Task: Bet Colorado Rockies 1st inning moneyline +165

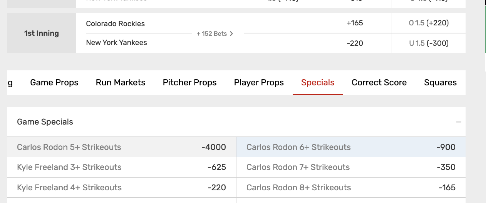Action: (x=355, y=23)
